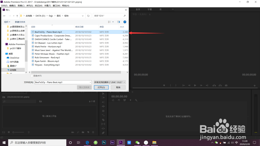Toggle timeline snap magnet icon
260x146 pixels.
point(119,100)
